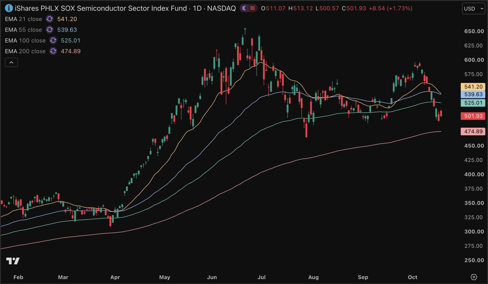
Task: Click the USD dropdown arrow
Action: [x=482, y=8]
